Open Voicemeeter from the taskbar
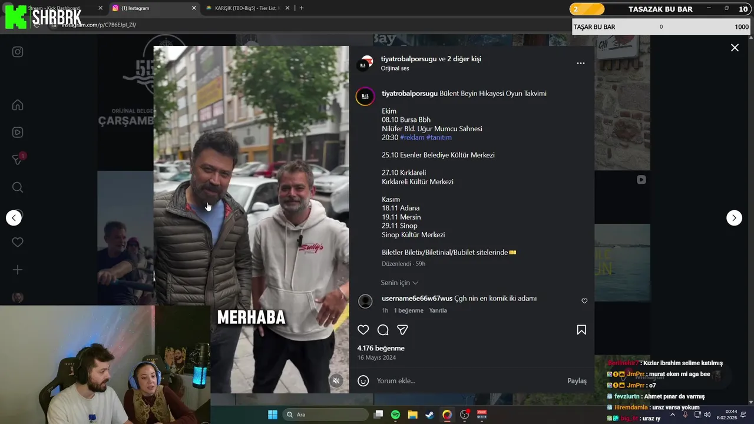The height and width of the screenshot is (424, 754). pyautogui.click(x=482, y=415)
